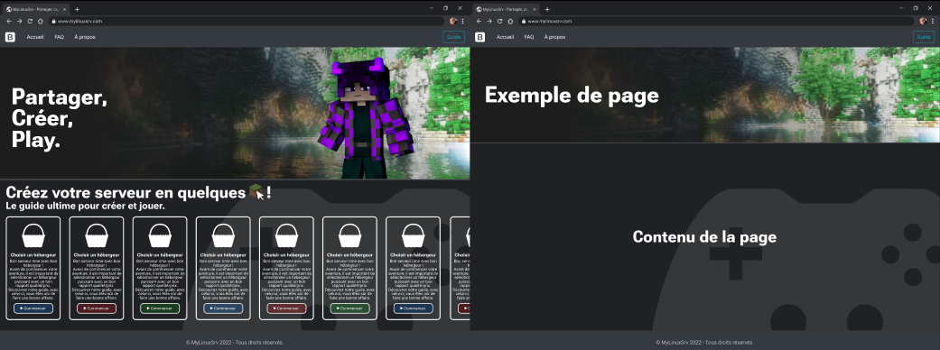Viewport: 940px width, 350px height.
Task: Go back in the right browser window
Action: pyautogui.click(x=479, y=21)
